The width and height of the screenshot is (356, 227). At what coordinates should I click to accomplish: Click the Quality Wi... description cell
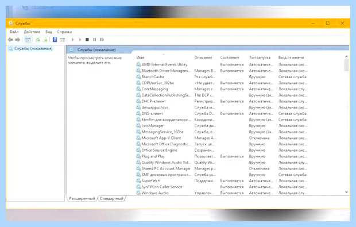pyautogui.click(x=204, y=163)
